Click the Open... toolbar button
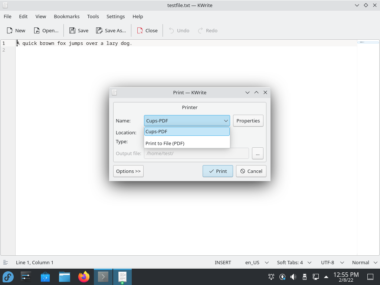Screen dimensions: 380x285 click(x=46, y=30)
